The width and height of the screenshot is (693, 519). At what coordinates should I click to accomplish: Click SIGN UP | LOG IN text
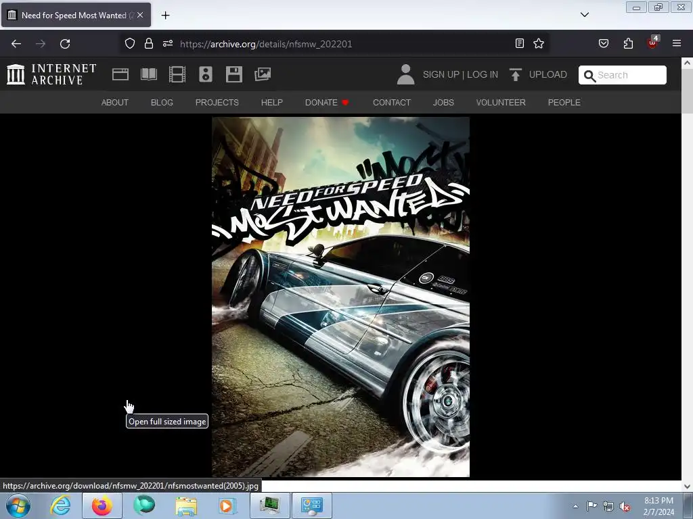pyautogui.click(x=460, y=74)
